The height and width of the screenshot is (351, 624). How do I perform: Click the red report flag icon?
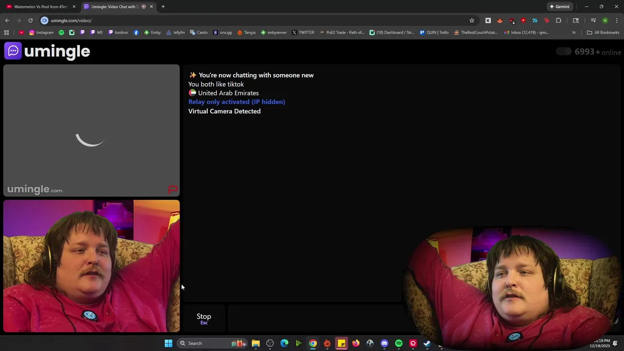pos(173,189)
